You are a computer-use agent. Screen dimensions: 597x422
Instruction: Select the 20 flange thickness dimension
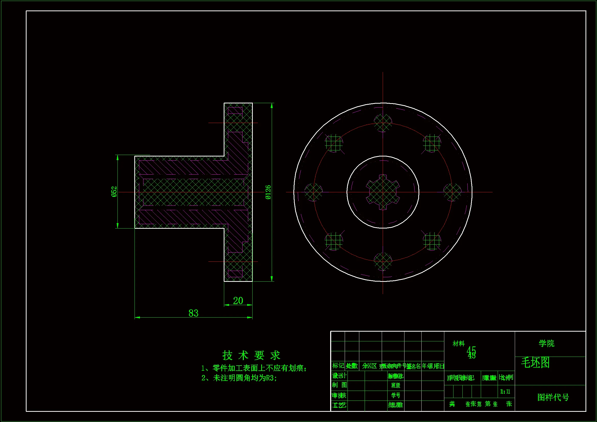(x=238, y=301)
